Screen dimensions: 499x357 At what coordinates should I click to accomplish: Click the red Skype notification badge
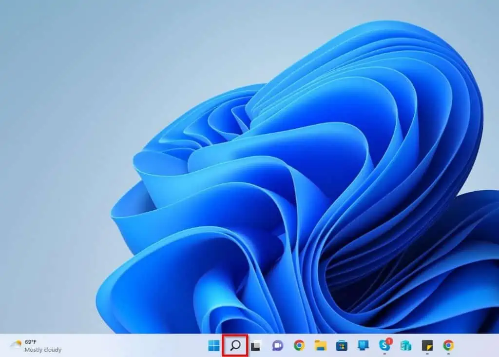tap(389, 341)
